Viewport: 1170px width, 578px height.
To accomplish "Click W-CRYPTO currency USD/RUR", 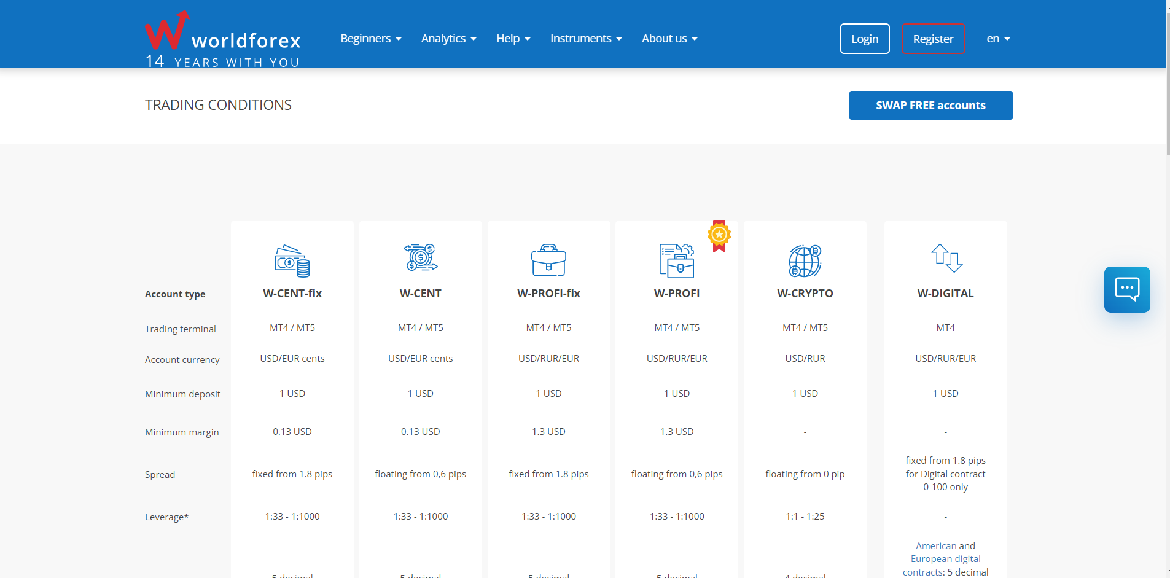I will (x=805, y=359).
